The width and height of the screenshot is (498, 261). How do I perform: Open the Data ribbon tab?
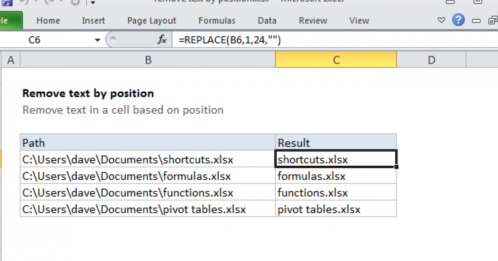(267, 21)
